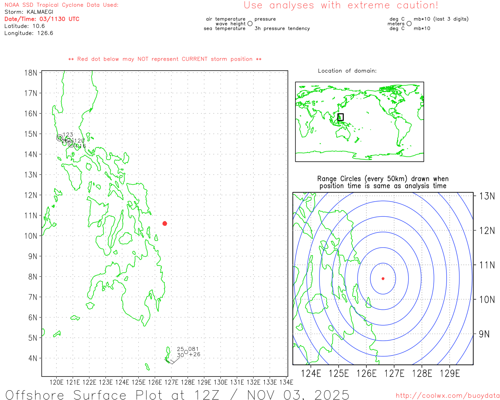Click the 'mb*10 (last 3 digits)' legend text
This screenshot has width=500, height=400.
(441, 19)
